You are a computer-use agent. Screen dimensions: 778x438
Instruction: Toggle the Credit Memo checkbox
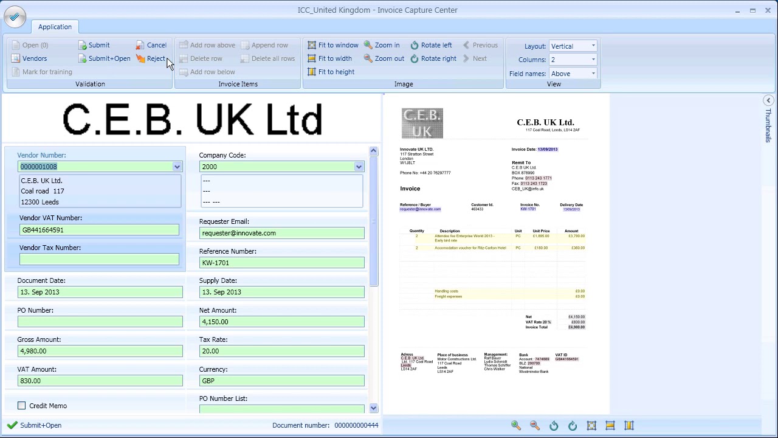coord(22,406)
